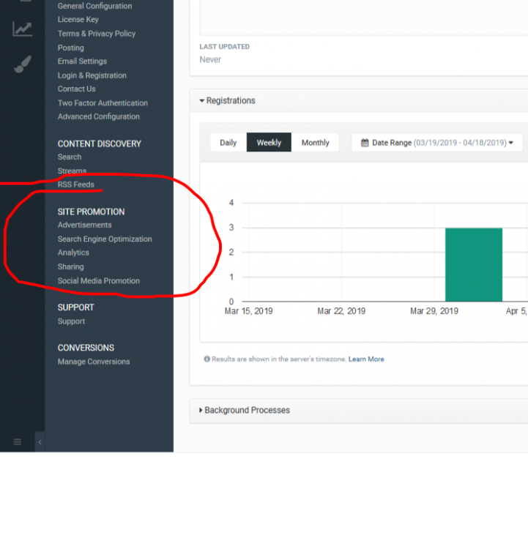Open License Key settings
This screenshot has height=549, width=528.
[78, 20]
